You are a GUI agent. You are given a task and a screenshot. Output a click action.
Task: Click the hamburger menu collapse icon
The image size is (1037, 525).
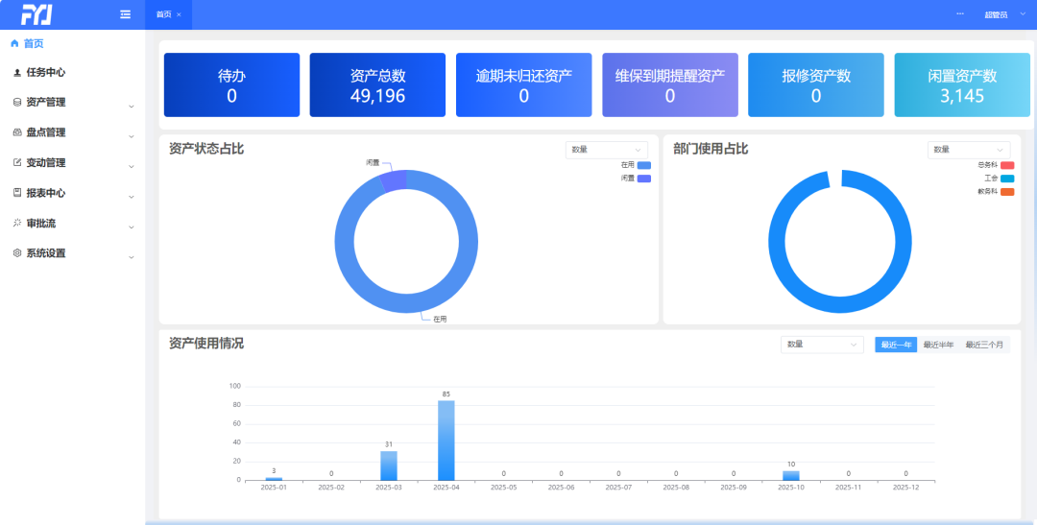tap(125, 14)
